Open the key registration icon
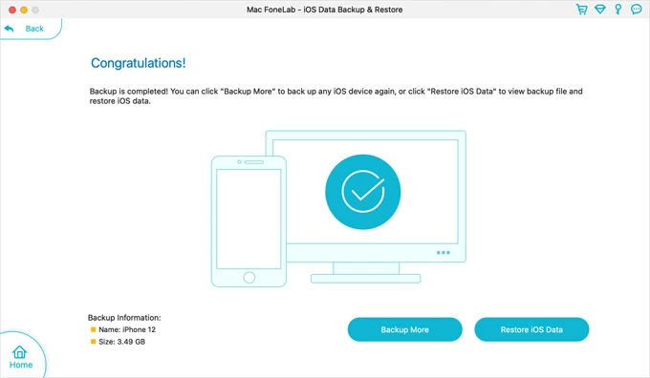This screenshot has height=378, width=650. [618, 10]
